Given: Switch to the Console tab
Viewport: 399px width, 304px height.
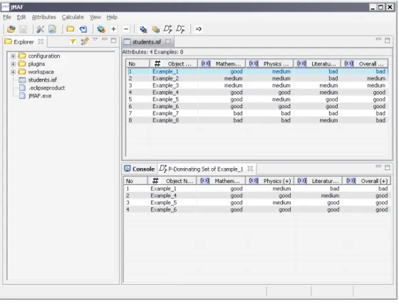Looking at the screenshot, I should (140, 169).
